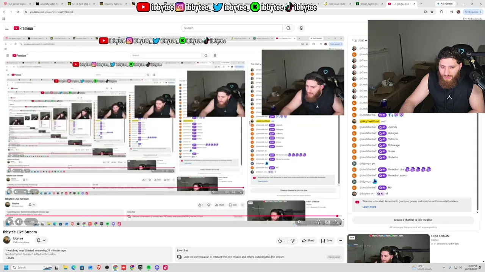Viewport: 485px width, 272px height.
Task: Open Ask Gemini in the browser
Action: (x=445, y=4)
